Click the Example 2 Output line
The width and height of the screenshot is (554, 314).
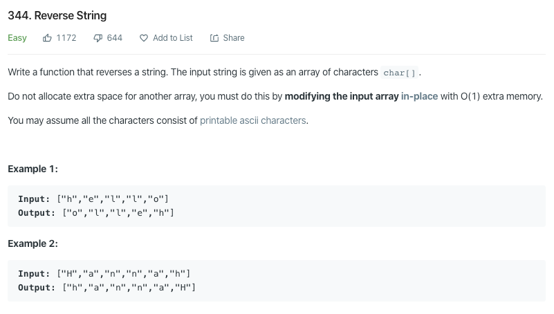107,287
